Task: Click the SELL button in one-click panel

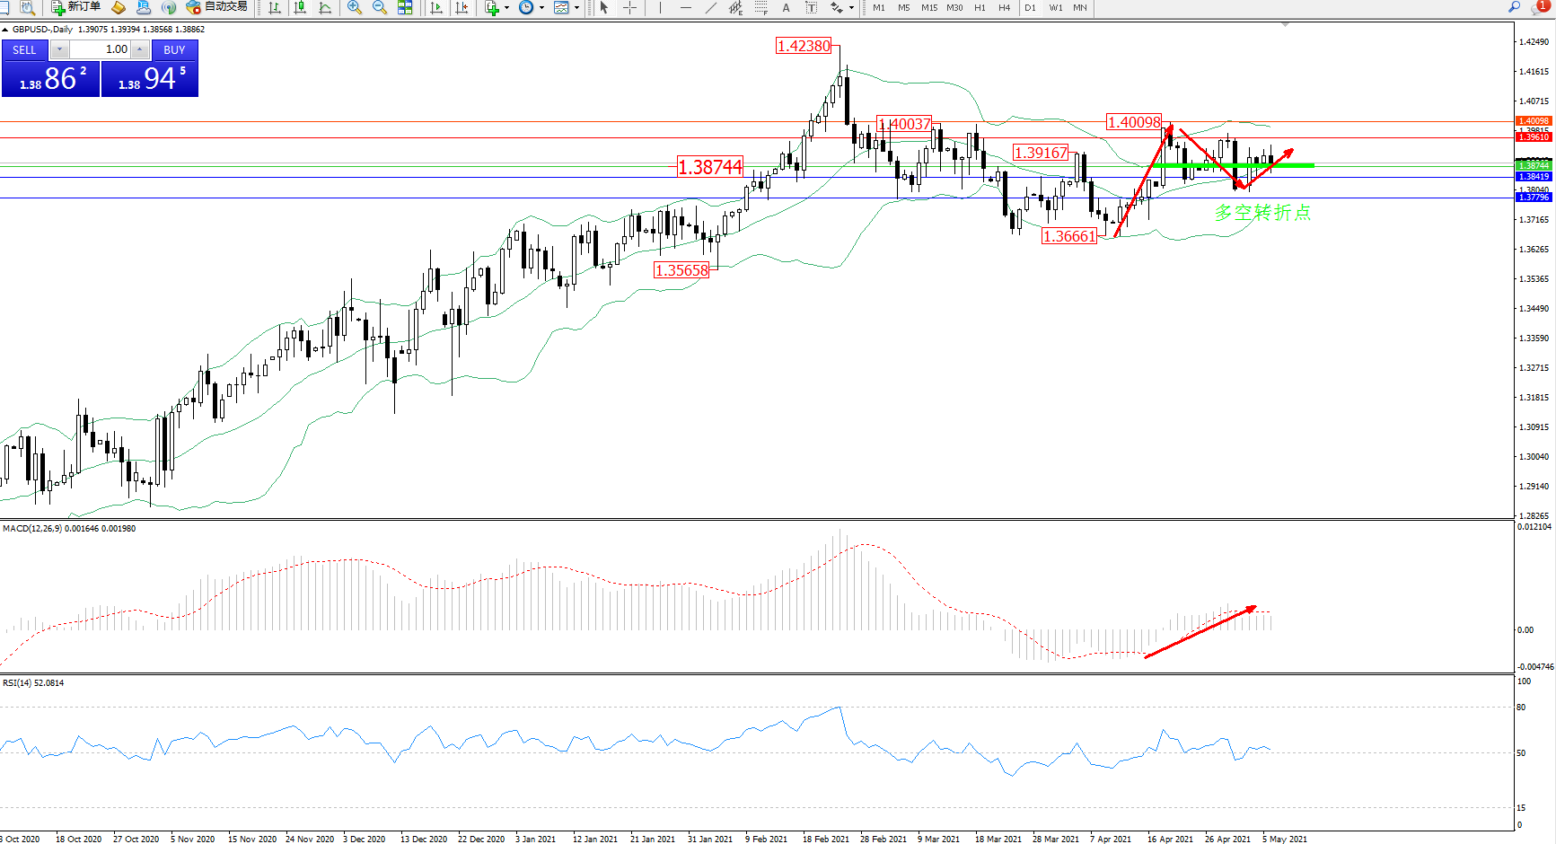Action: click(24, 50)
